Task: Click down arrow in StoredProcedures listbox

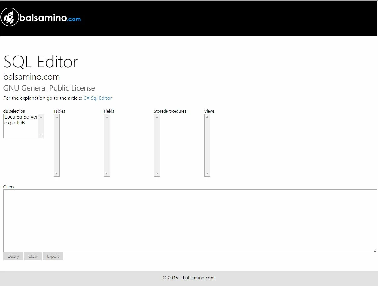Action: coord(157,173)
